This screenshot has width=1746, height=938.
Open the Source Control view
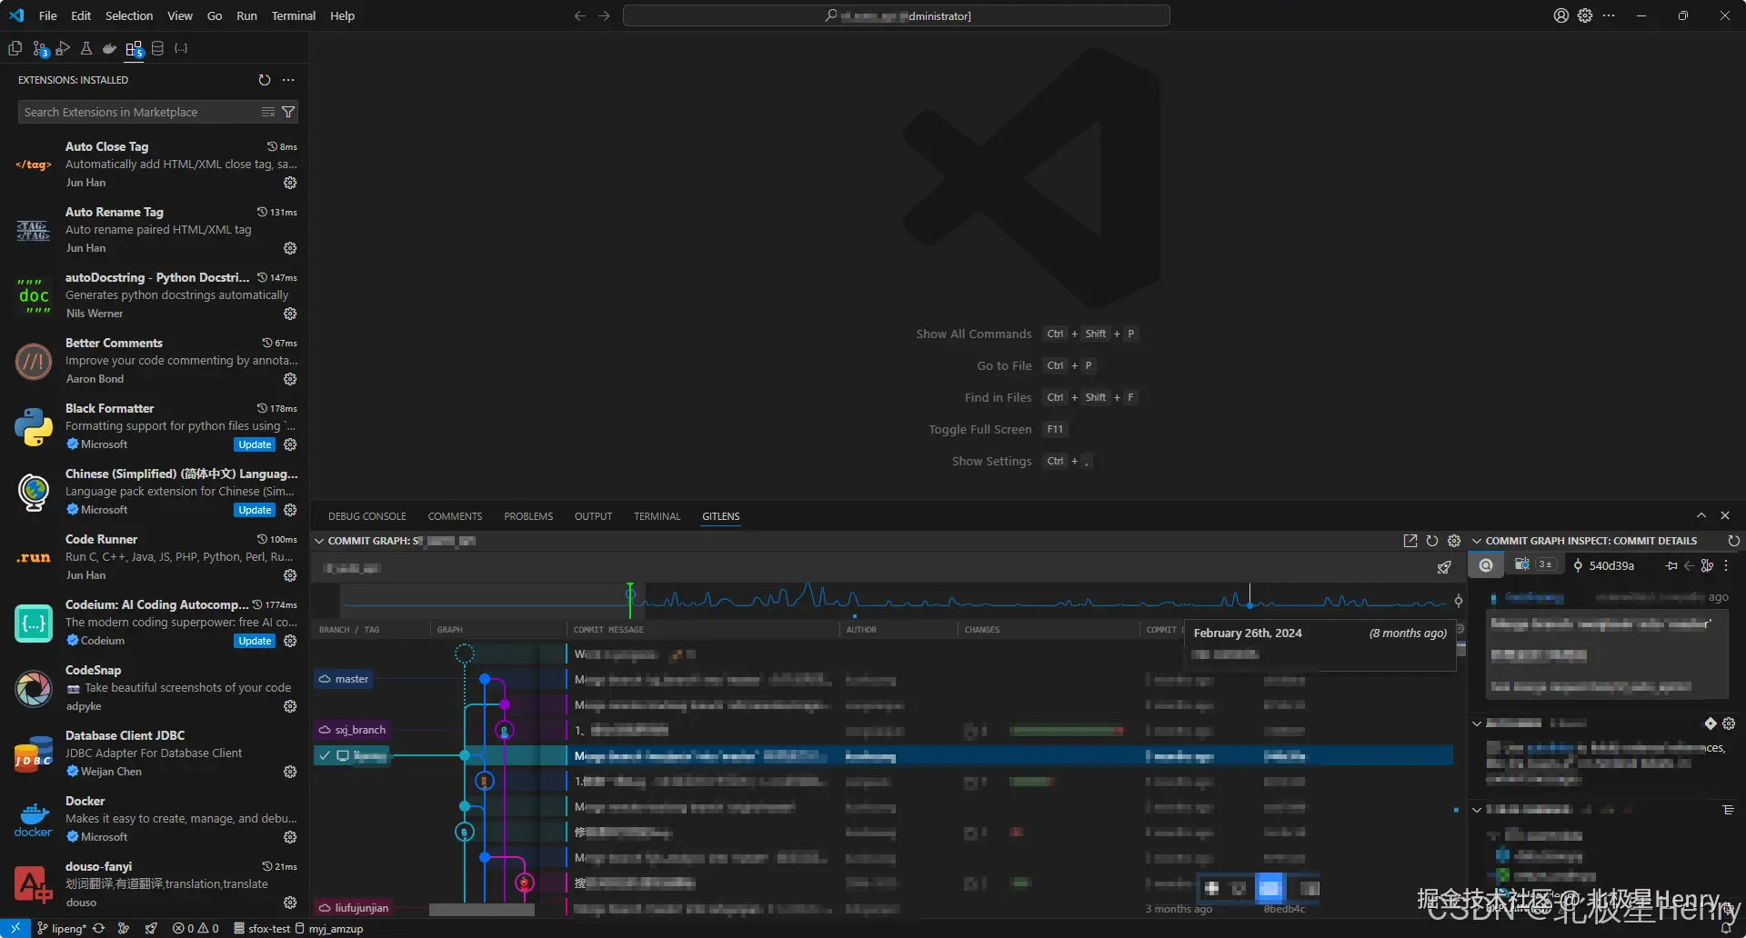(40, 49)
